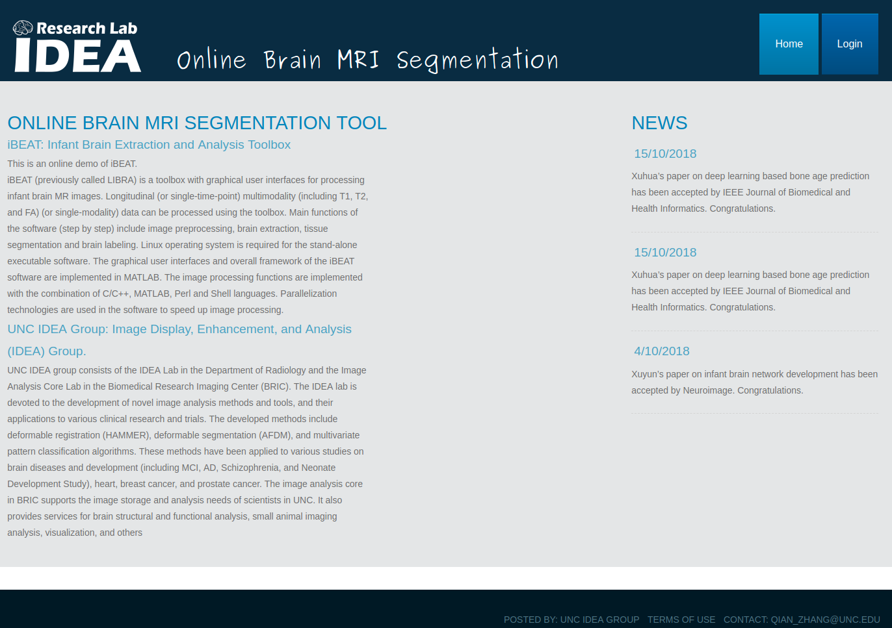Click contact email QIAN_ZHANG@UNC.EDU
The image size is (892, 628).
[x=802, y=620]
